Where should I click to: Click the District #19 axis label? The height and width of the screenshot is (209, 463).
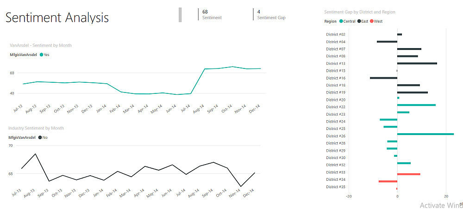point(336,92)
